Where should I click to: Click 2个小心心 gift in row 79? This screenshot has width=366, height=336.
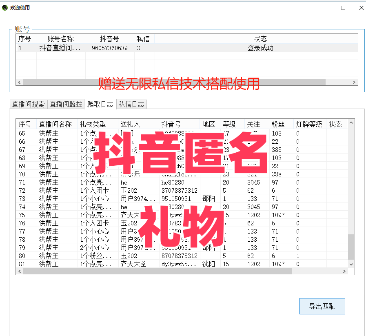click(95, 248)
